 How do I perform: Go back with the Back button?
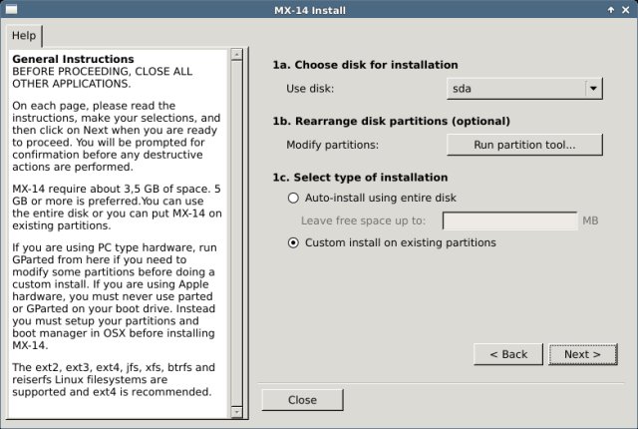click(508, 354)
